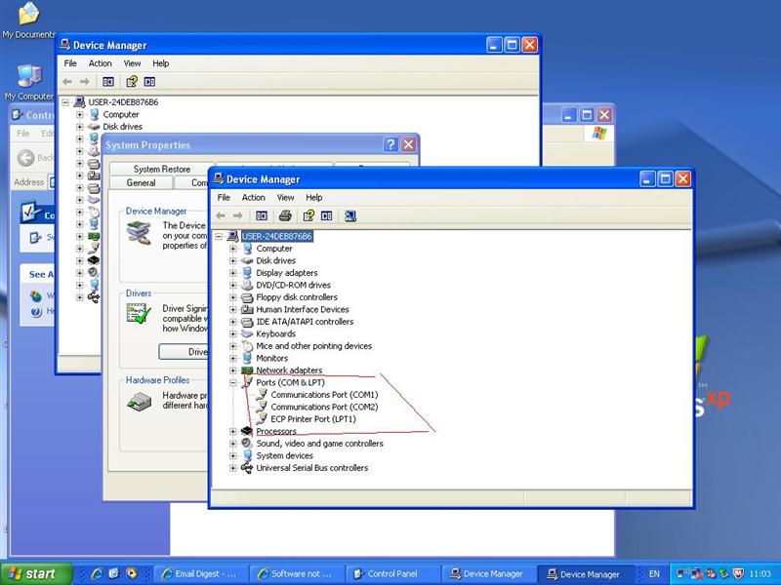
Task: Expand the Disk drives node in front window
Action: (232, 260)
